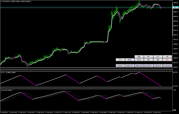Click the 11 Feb 21:39 time label
Screen dimensions: 179x114
coord(130,112)
